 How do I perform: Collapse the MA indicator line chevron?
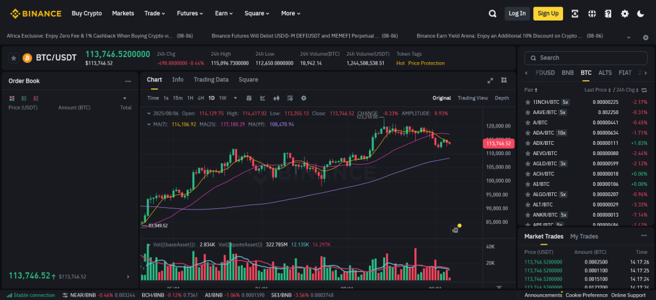pos(149,124)
